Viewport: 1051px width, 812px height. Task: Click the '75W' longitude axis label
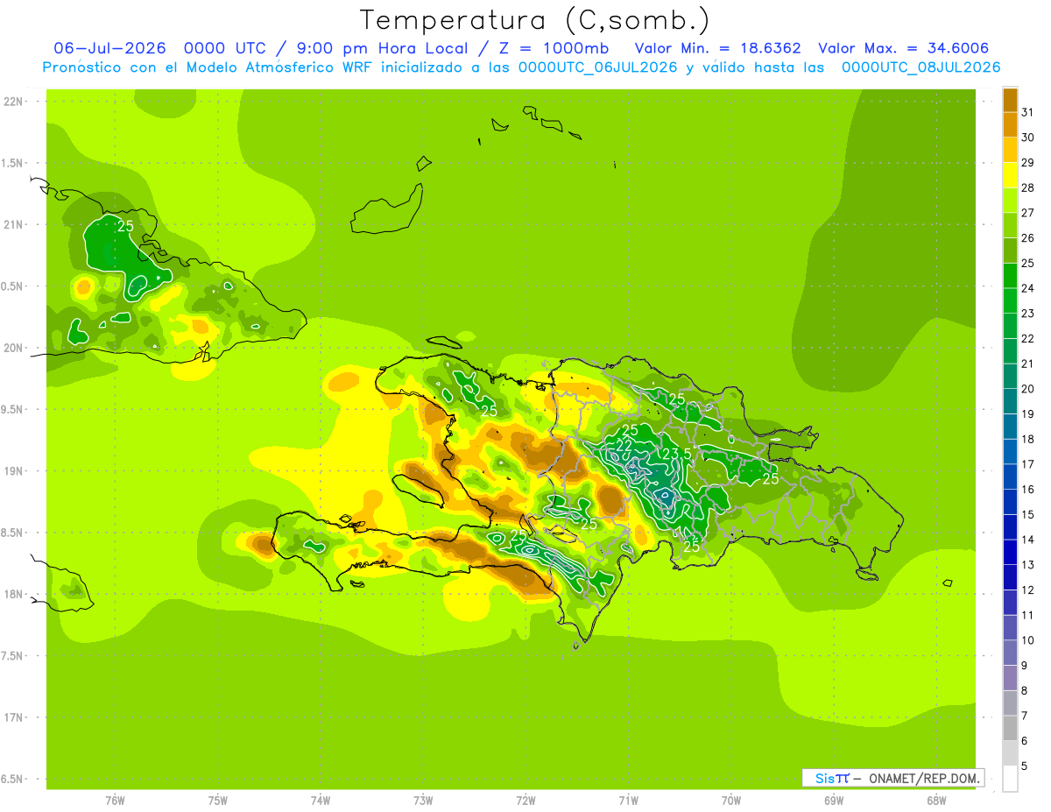point(218,800)
